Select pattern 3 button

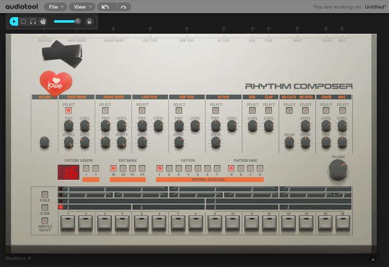(178, 168)
